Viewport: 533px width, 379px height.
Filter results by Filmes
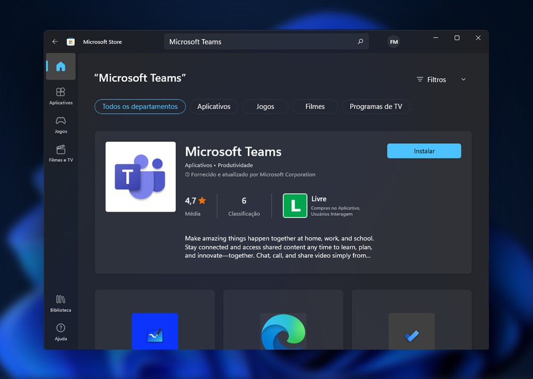(315, 107)
